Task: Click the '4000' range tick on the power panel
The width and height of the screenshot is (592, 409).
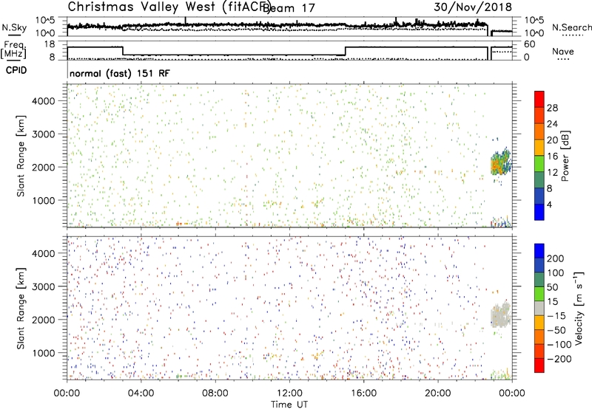Action: [44, 101]
